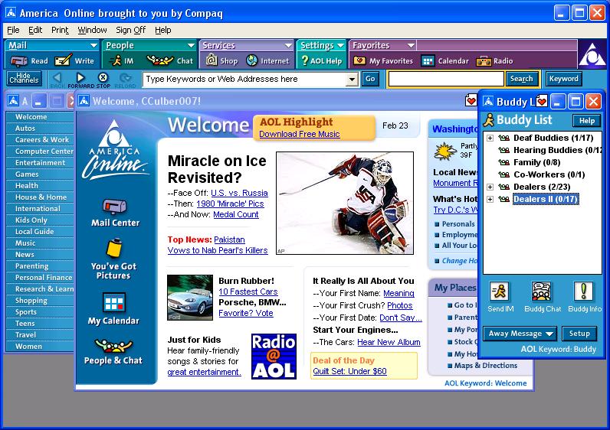This screenshot has height=430, width=610.
Task: Click Buddy Info exclamation icon
Action: [x=583, y=292]
